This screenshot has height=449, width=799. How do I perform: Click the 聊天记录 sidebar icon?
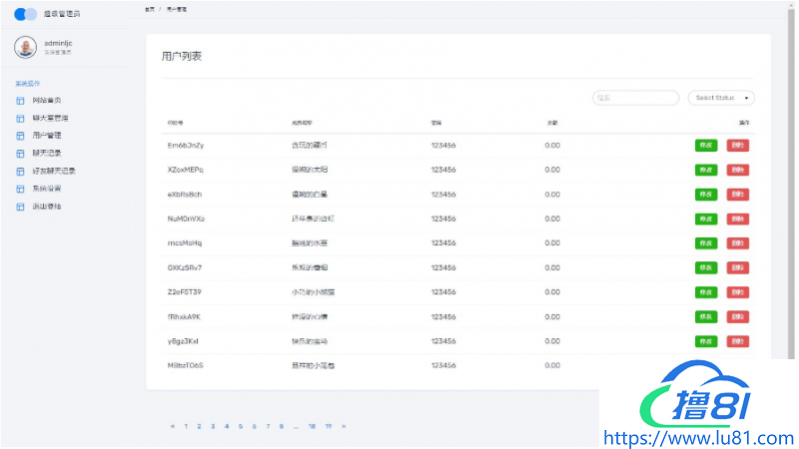20,154
